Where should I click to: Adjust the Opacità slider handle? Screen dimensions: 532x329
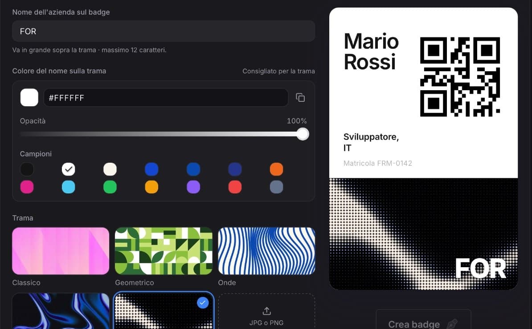pyautogui.click(x=303, y=134)
